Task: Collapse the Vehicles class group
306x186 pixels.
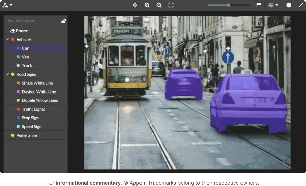Action: tap(7, 39)
